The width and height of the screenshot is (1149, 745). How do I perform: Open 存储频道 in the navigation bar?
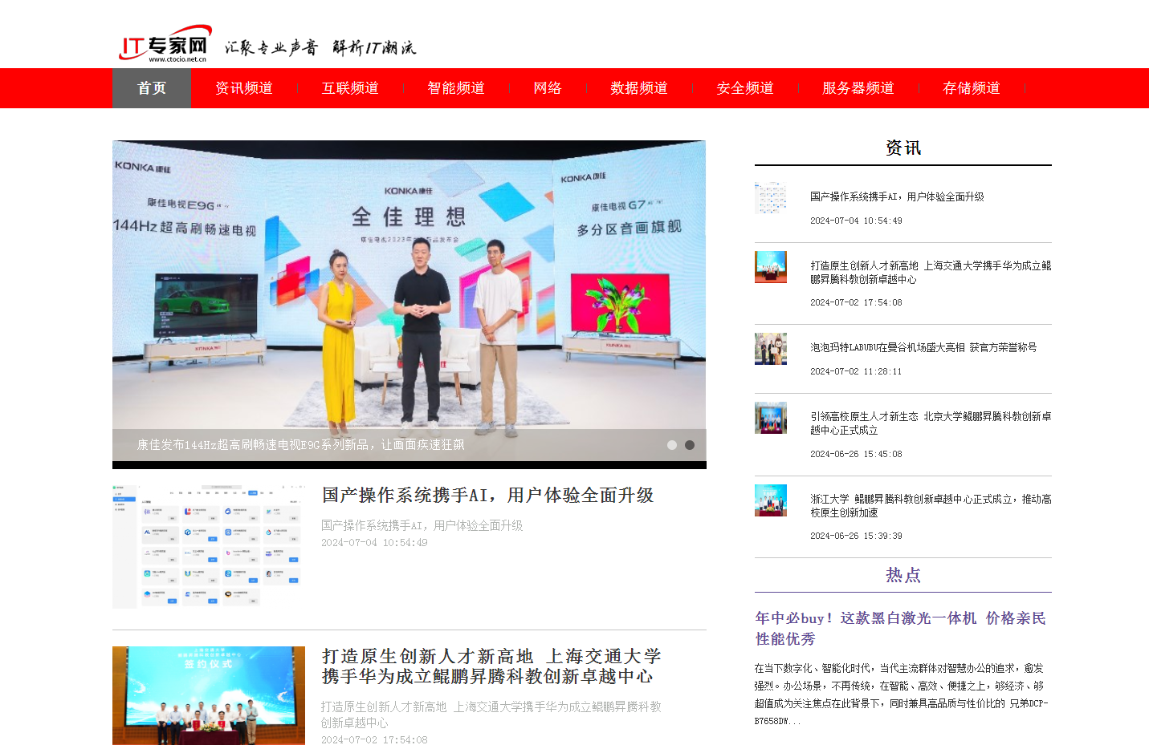coord(972,88)
